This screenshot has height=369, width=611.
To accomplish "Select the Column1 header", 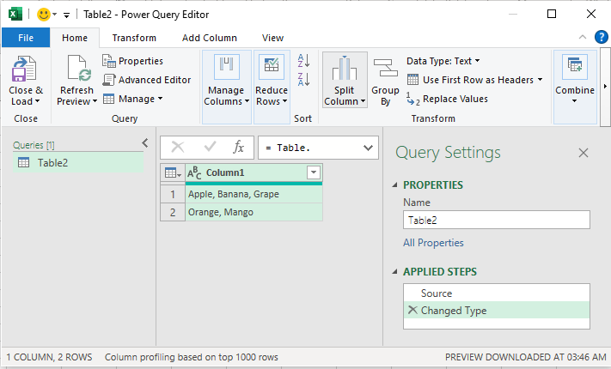I will coord(254,172).
